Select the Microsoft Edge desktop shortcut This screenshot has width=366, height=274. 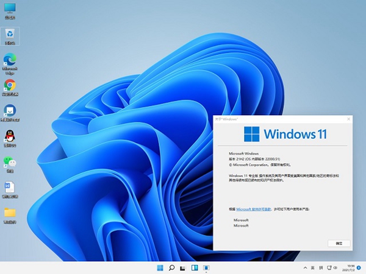coord(10,60)
